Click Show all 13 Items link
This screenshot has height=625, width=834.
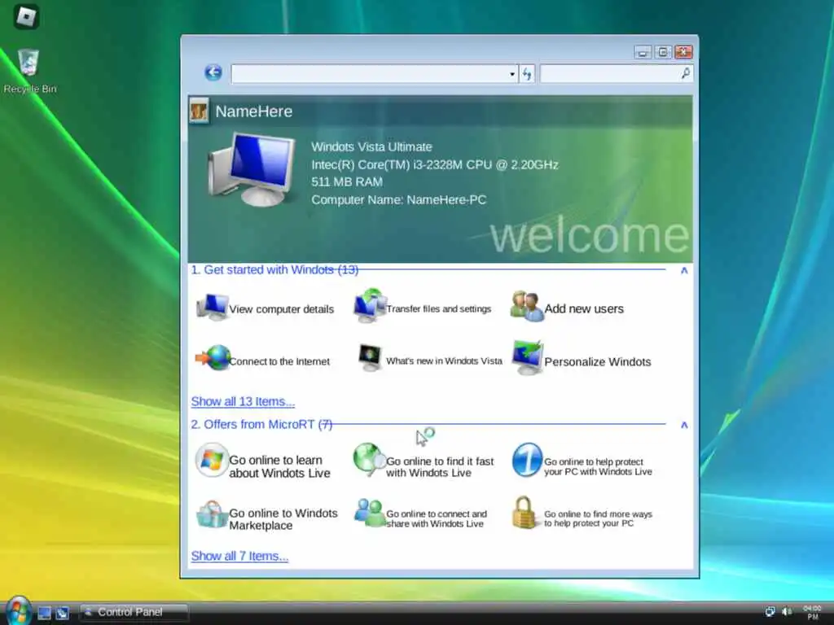tap(243, 401)
